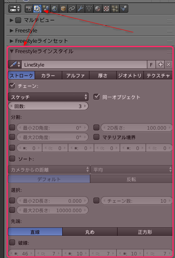Uncheck the チェーン checkbox

[x=12, y=86]
